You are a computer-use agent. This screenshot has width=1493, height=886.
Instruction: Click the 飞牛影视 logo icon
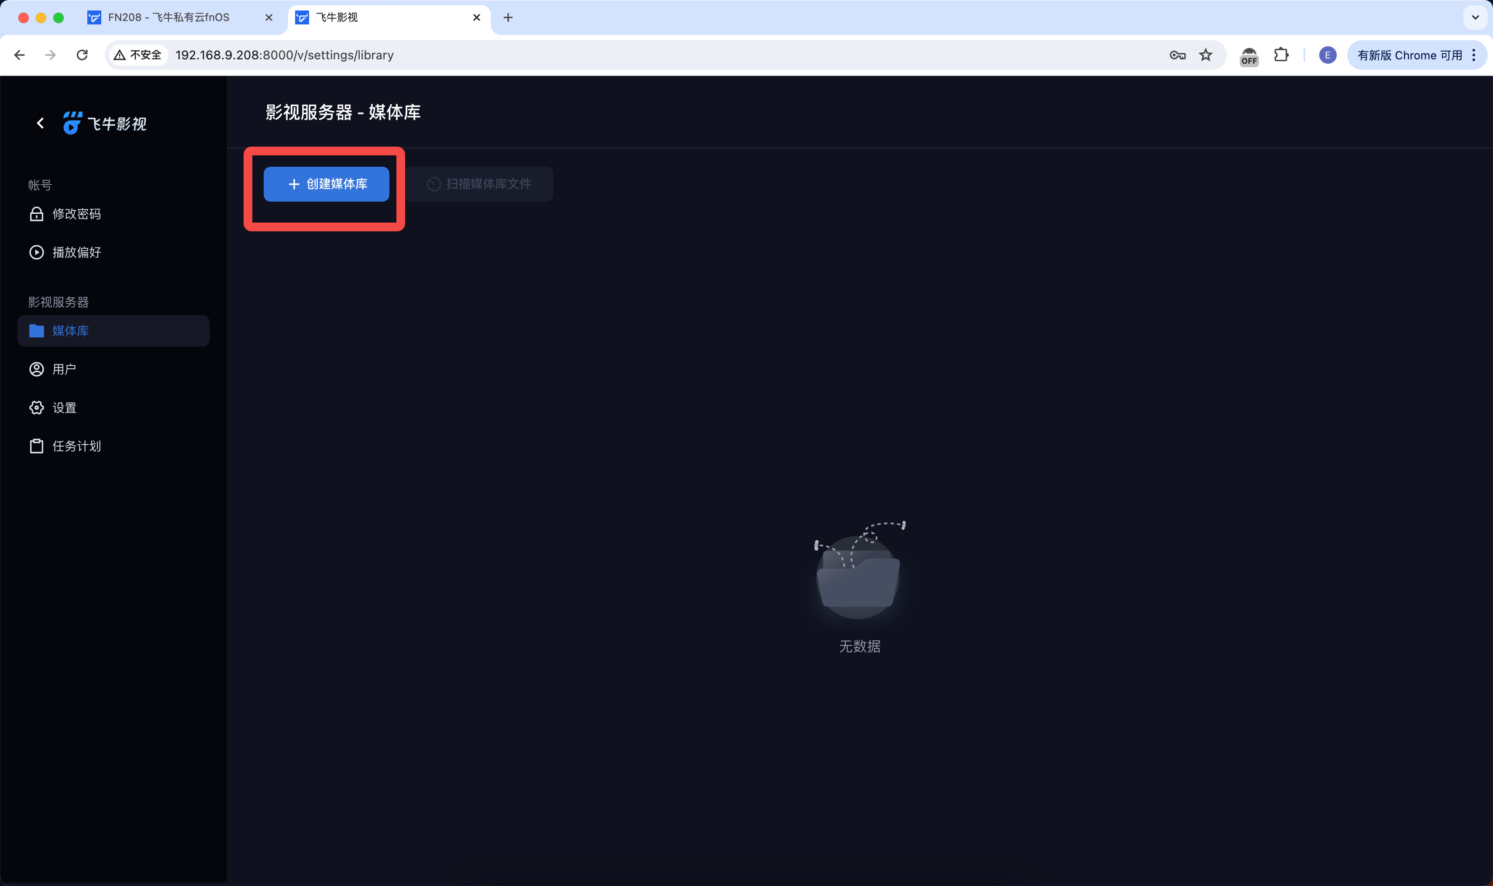[72, 123]
